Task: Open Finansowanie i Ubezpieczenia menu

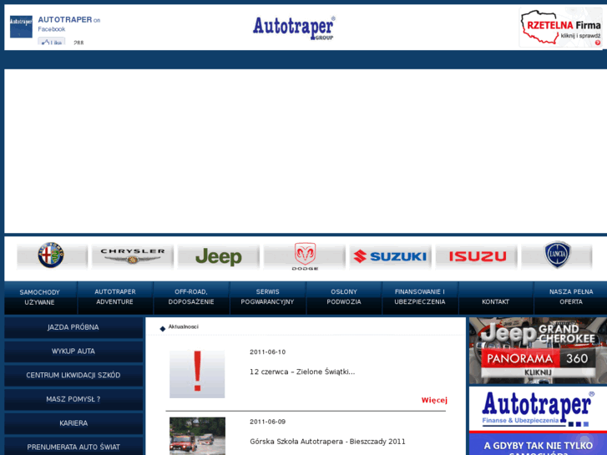Action: pos(420,297)
